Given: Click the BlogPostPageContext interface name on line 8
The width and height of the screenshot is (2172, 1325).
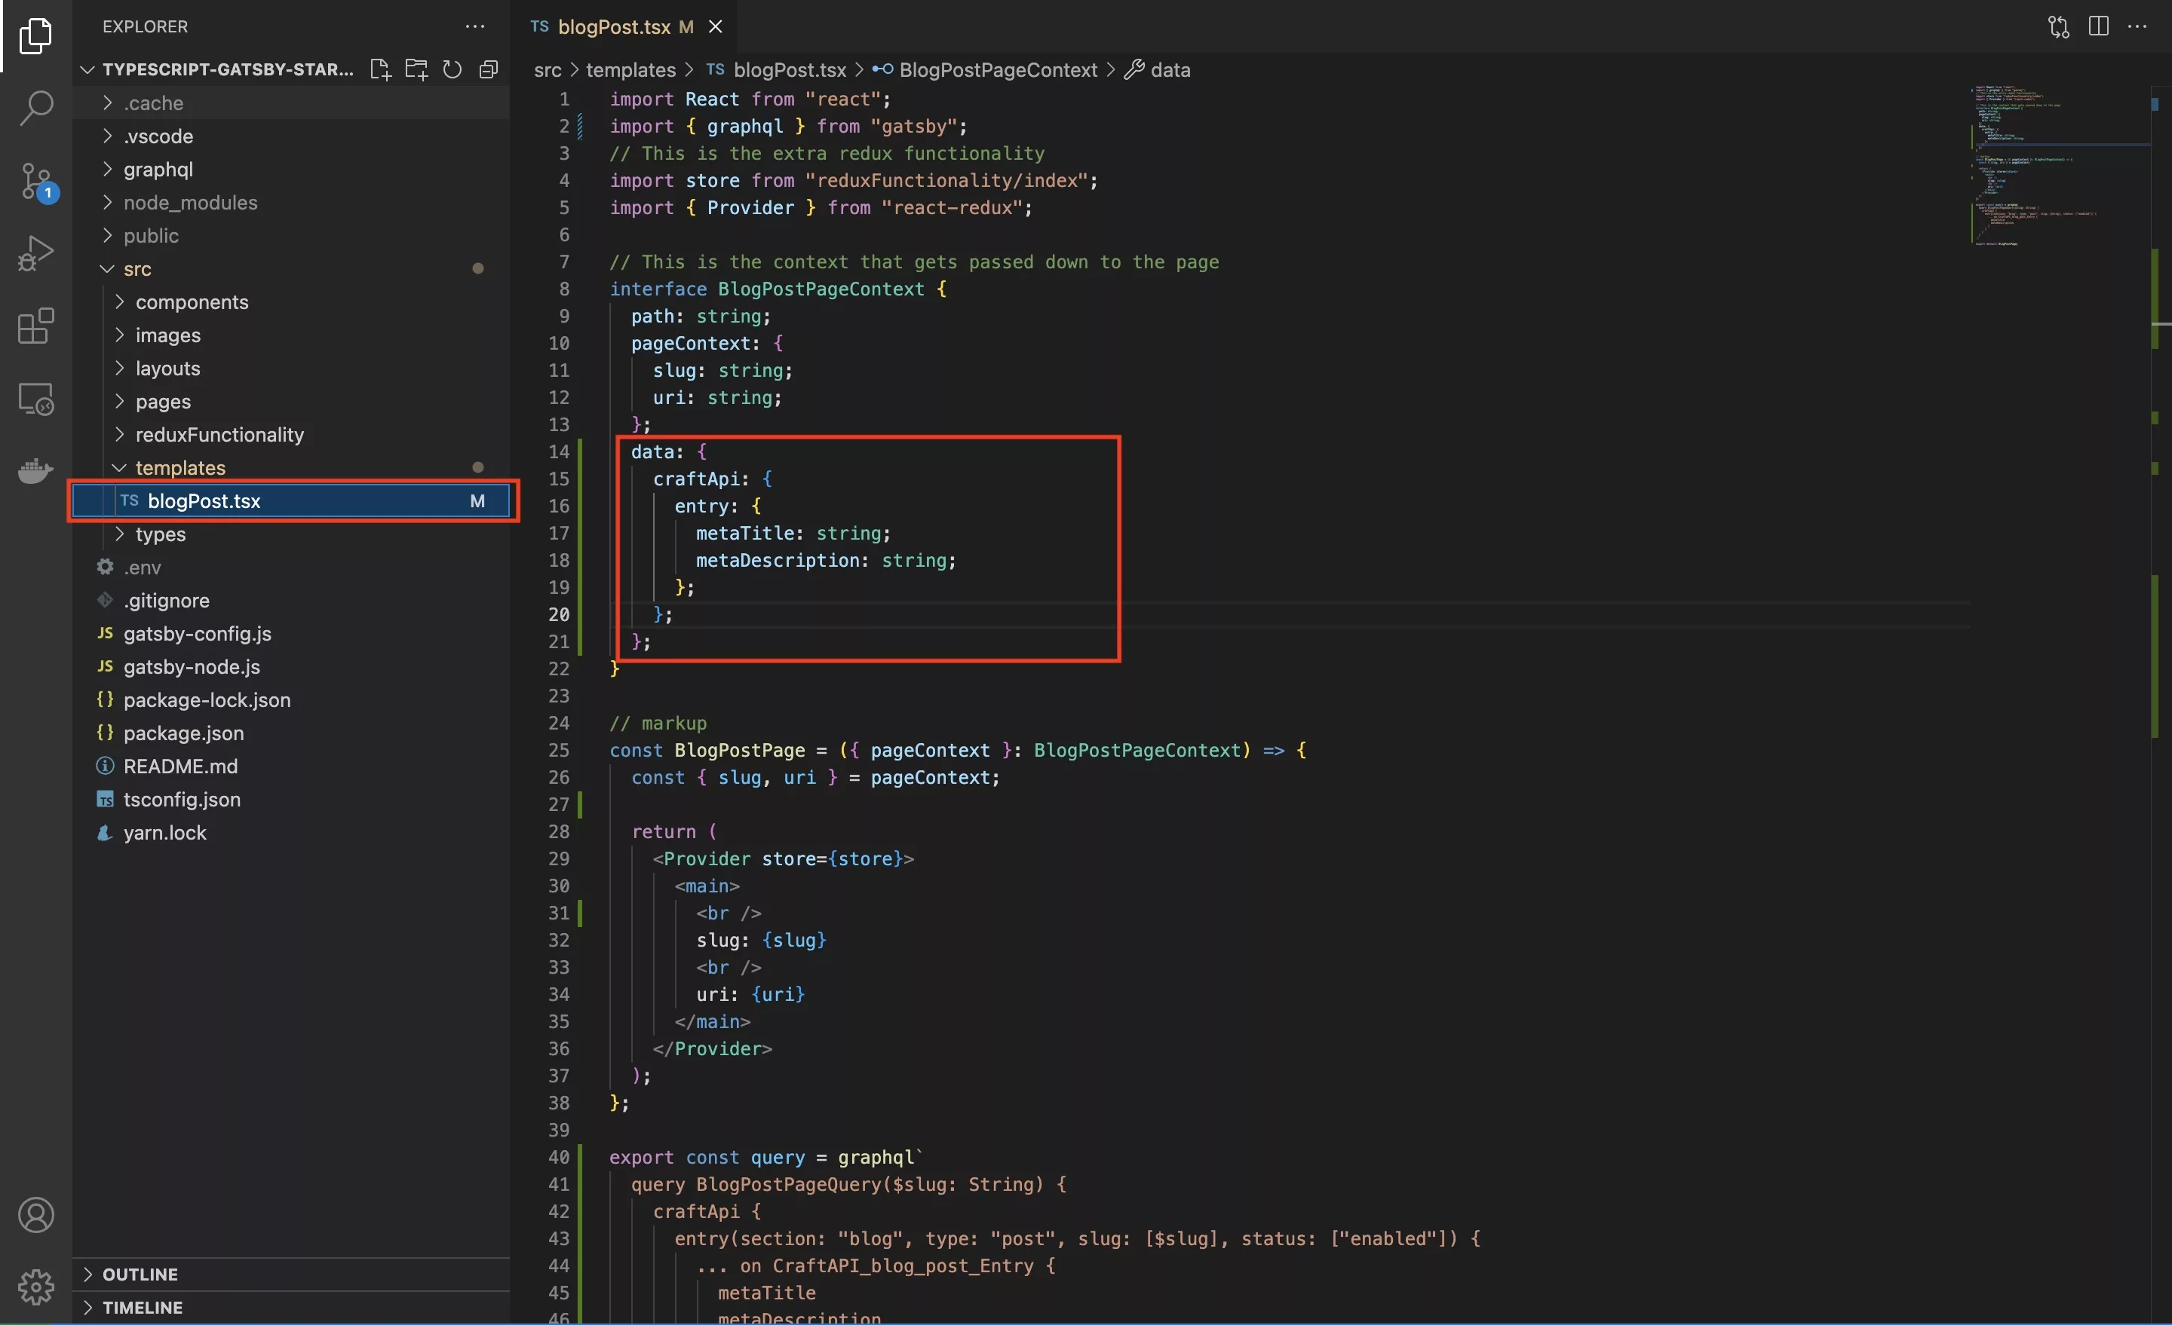Looking at the screenshot, I should coord(821,289).
